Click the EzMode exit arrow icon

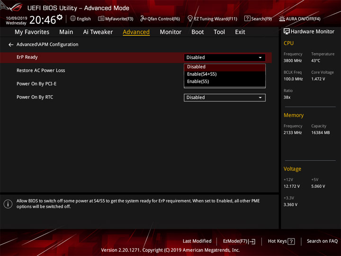click(x=252, y=241)
